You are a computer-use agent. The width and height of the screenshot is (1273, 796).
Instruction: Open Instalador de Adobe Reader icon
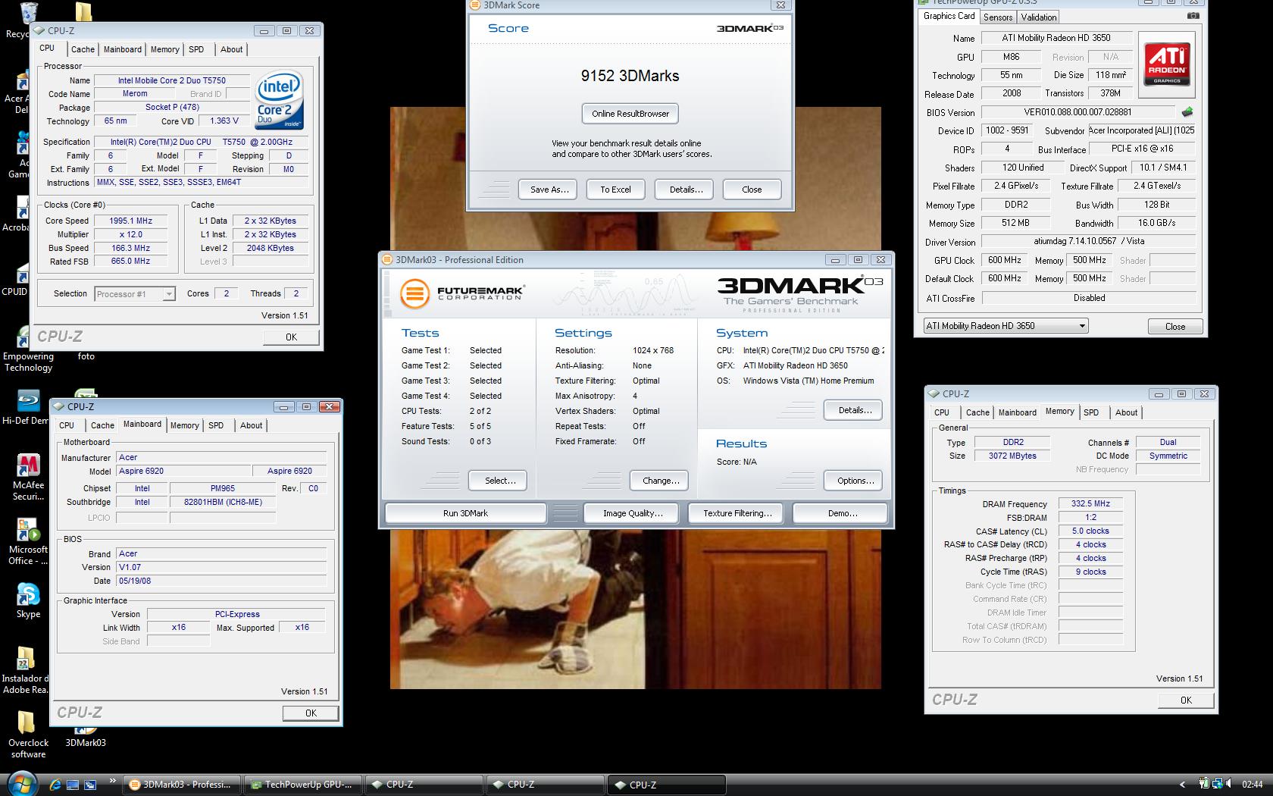tap(26, 670)
